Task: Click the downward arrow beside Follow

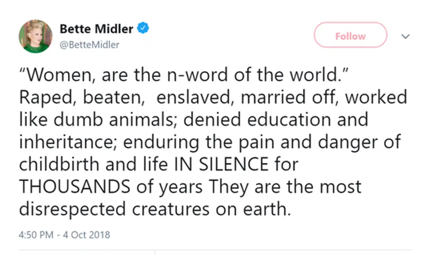Action: [x=406, y=36]
